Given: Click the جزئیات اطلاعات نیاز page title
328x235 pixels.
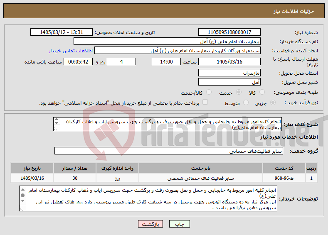Looking at the screenshot, I should (293, 11).
